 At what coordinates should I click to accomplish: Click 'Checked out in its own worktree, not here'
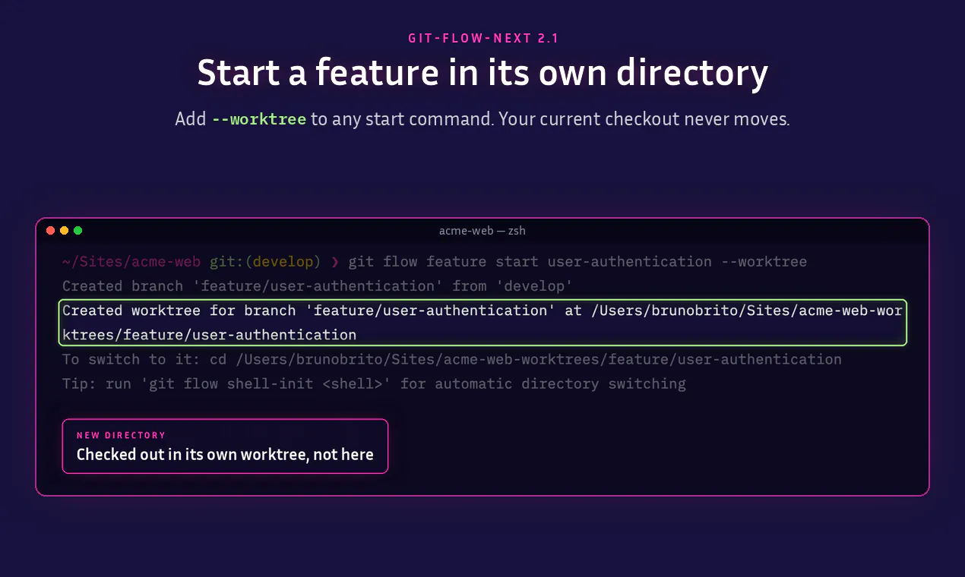pos(225,455)
